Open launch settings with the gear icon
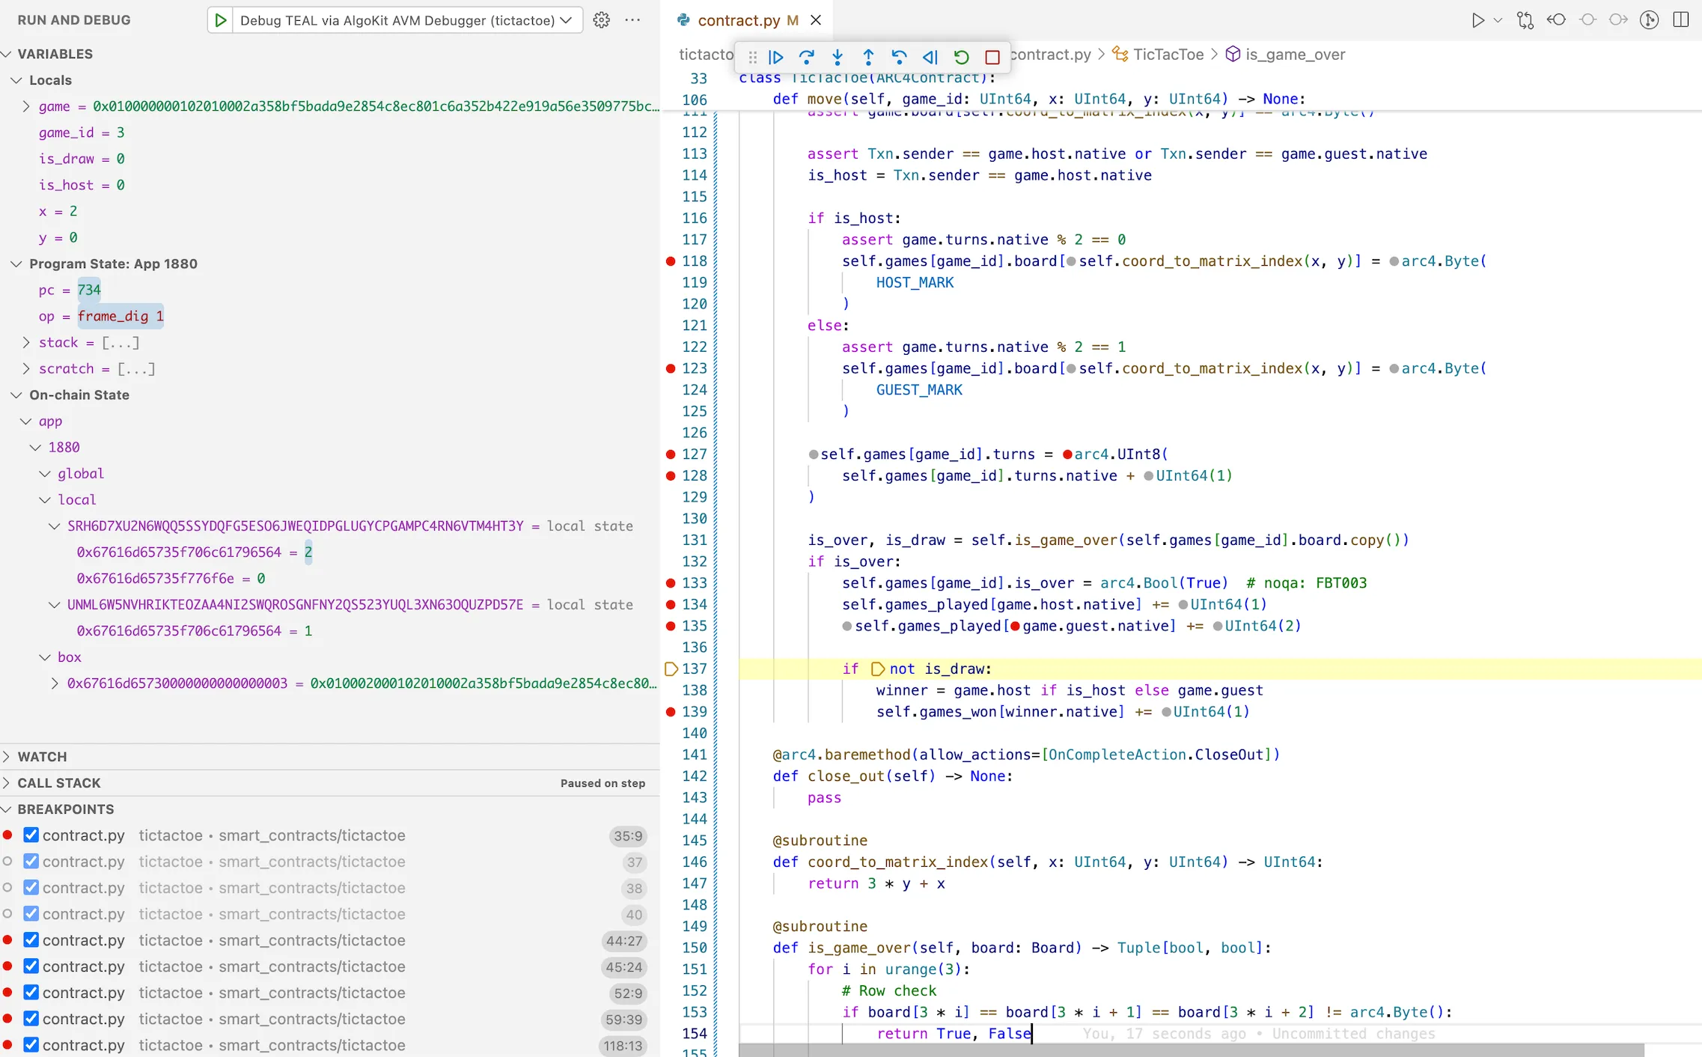The image size is (1702, 1057). point(600,20)
